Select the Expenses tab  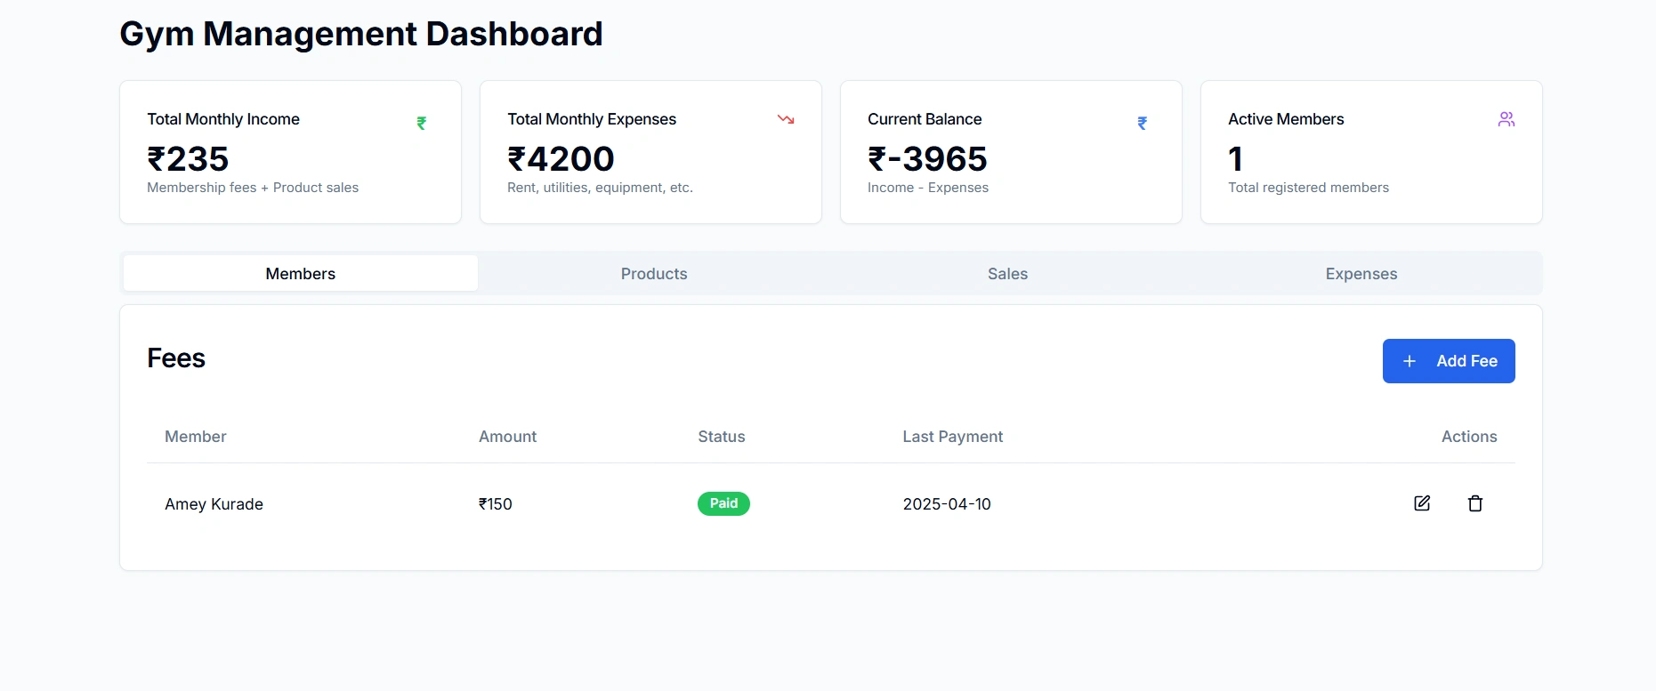1361,274
